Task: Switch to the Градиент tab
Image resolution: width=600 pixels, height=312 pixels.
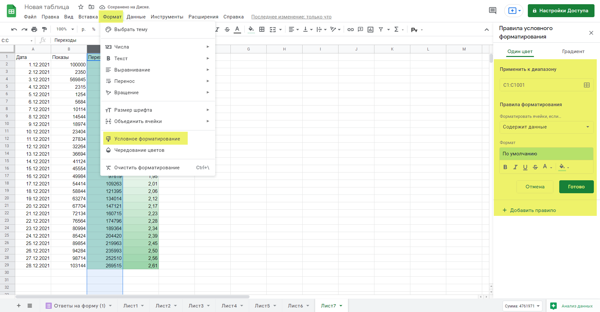Action: point(573,51)
